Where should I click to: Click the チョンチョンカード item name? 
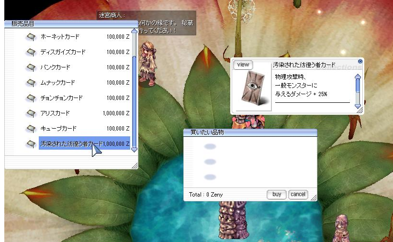pyautogui.click(x=61, y=98)
